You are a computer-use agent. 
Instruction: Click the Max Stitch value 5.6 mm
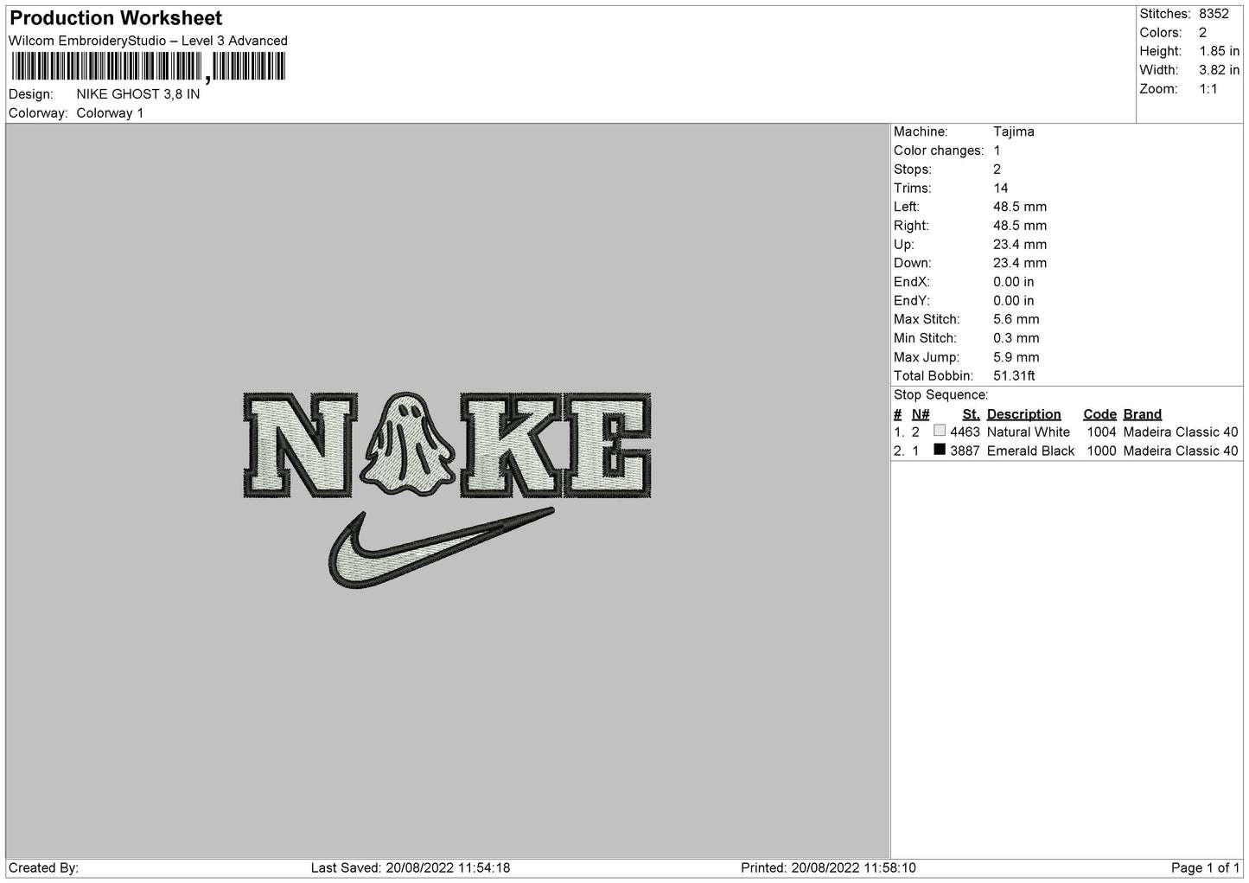click(1016, 319)
